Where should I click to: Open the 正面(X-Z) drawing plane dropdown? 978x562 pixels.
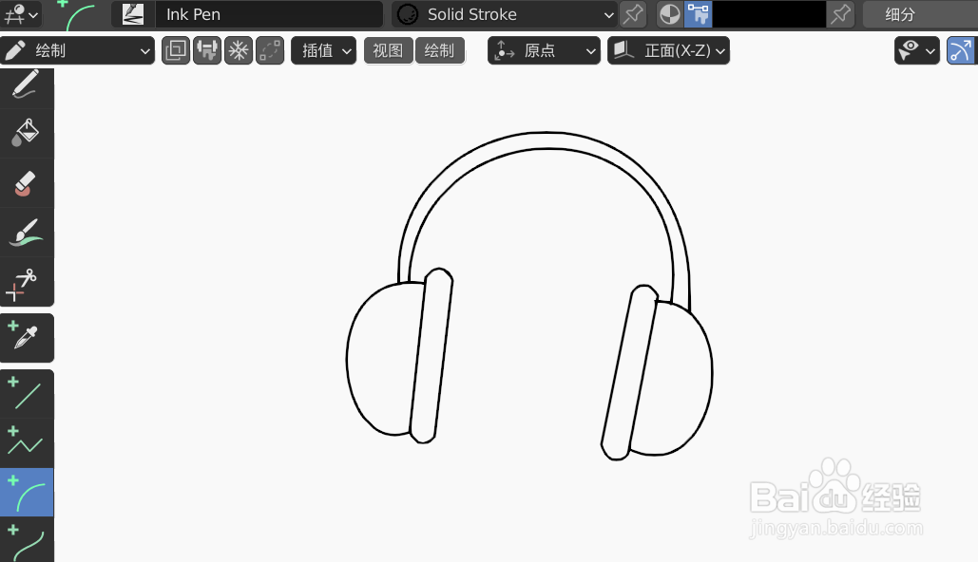coord(668,50)
